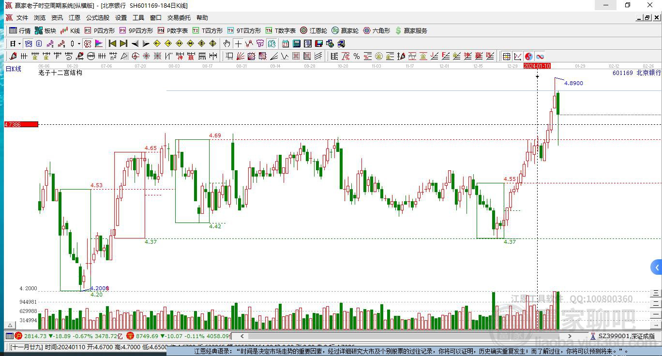The width and height of the screenshot is (662, 356).
Task: Open the T数字表 tool
Action: (x=281, y=30)
